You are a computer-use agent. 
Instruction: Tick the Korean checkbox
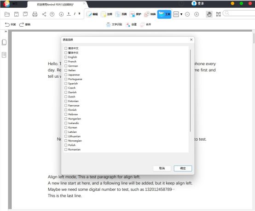click(x=66, y=127)
